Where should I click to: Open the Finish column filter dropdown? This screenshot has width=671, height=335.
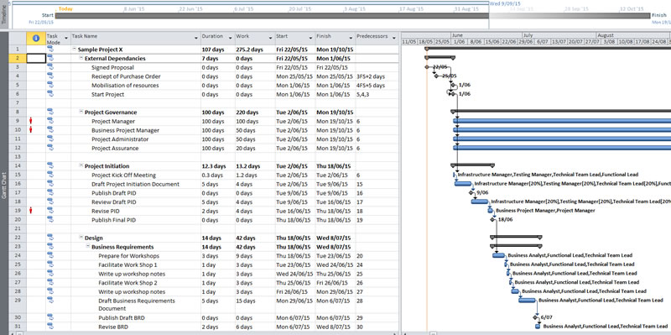(351, 39)
